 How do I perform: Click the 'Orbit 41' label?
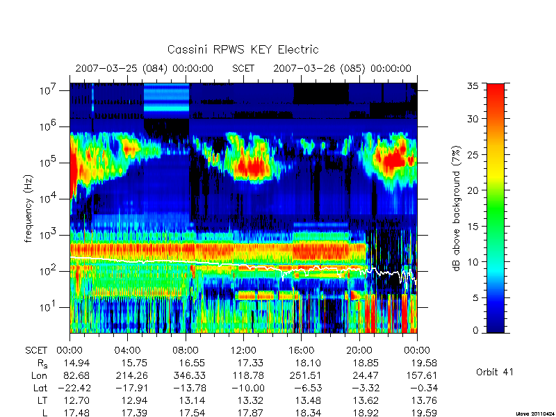[x=495, y=372]
